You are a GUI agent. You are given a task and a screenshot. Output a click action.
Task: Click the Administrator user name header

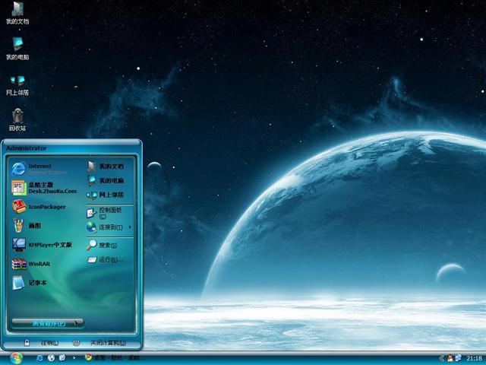tap(27, 148)
